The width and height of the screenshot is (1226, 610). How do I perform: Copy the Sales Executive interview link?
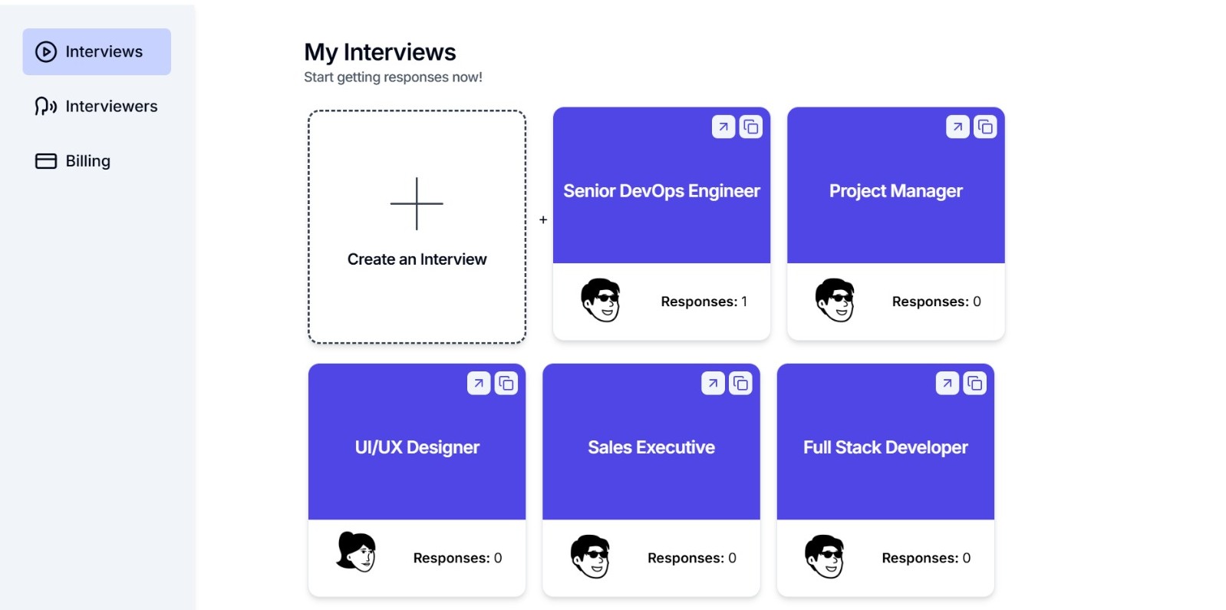(741, 383)
